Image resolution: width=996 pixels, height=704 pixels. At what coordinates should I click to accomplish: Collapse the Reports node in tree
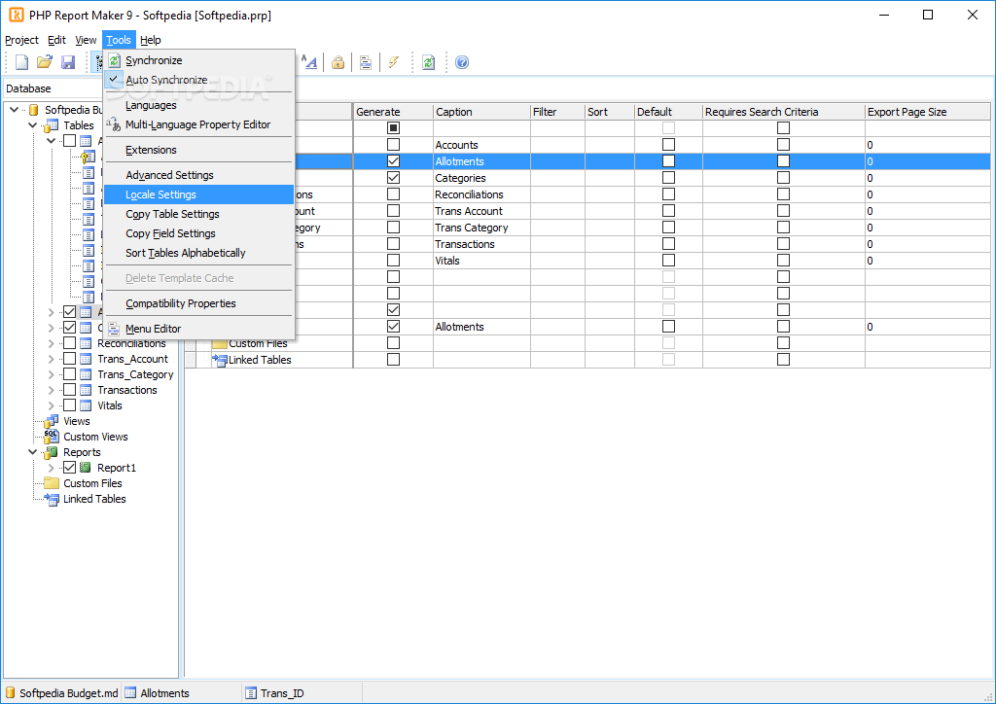[32, 452]
